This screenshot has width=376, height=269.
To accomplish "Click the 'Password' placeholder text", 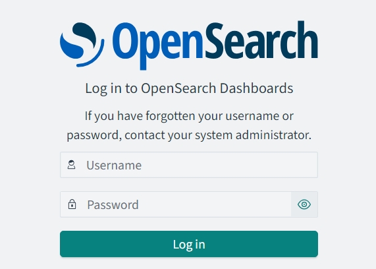I will pyautogui.click(x=113, y=205).
